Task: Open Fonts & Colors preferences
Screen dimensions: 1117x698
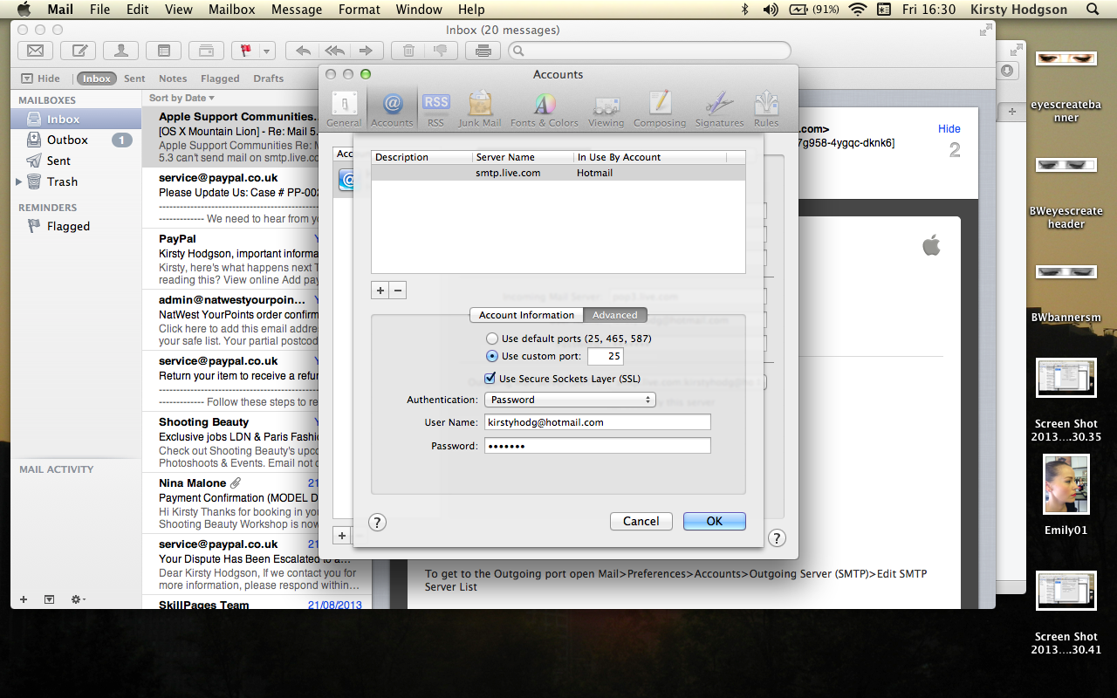Action: pyautogui.click(x=545, y=108)
